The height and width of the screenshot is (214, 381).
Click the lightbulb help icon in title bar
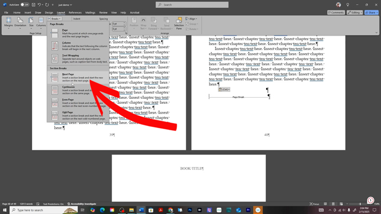click(348, 4)
